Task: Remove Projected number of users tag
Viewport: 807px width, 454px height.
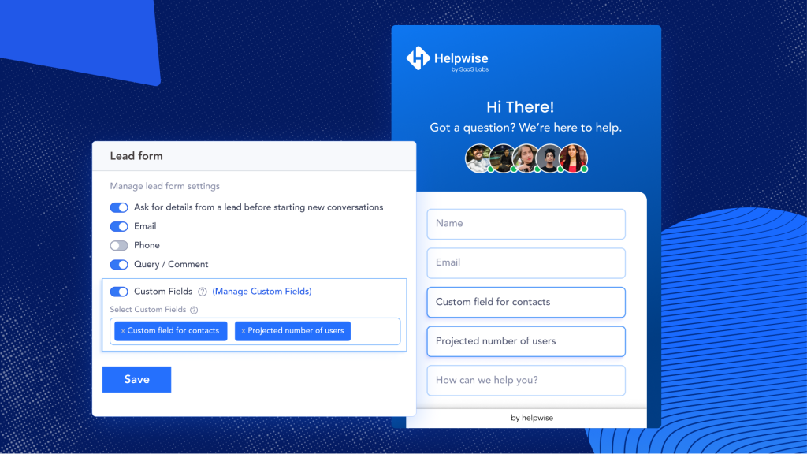Action: [x=244, y=332]
